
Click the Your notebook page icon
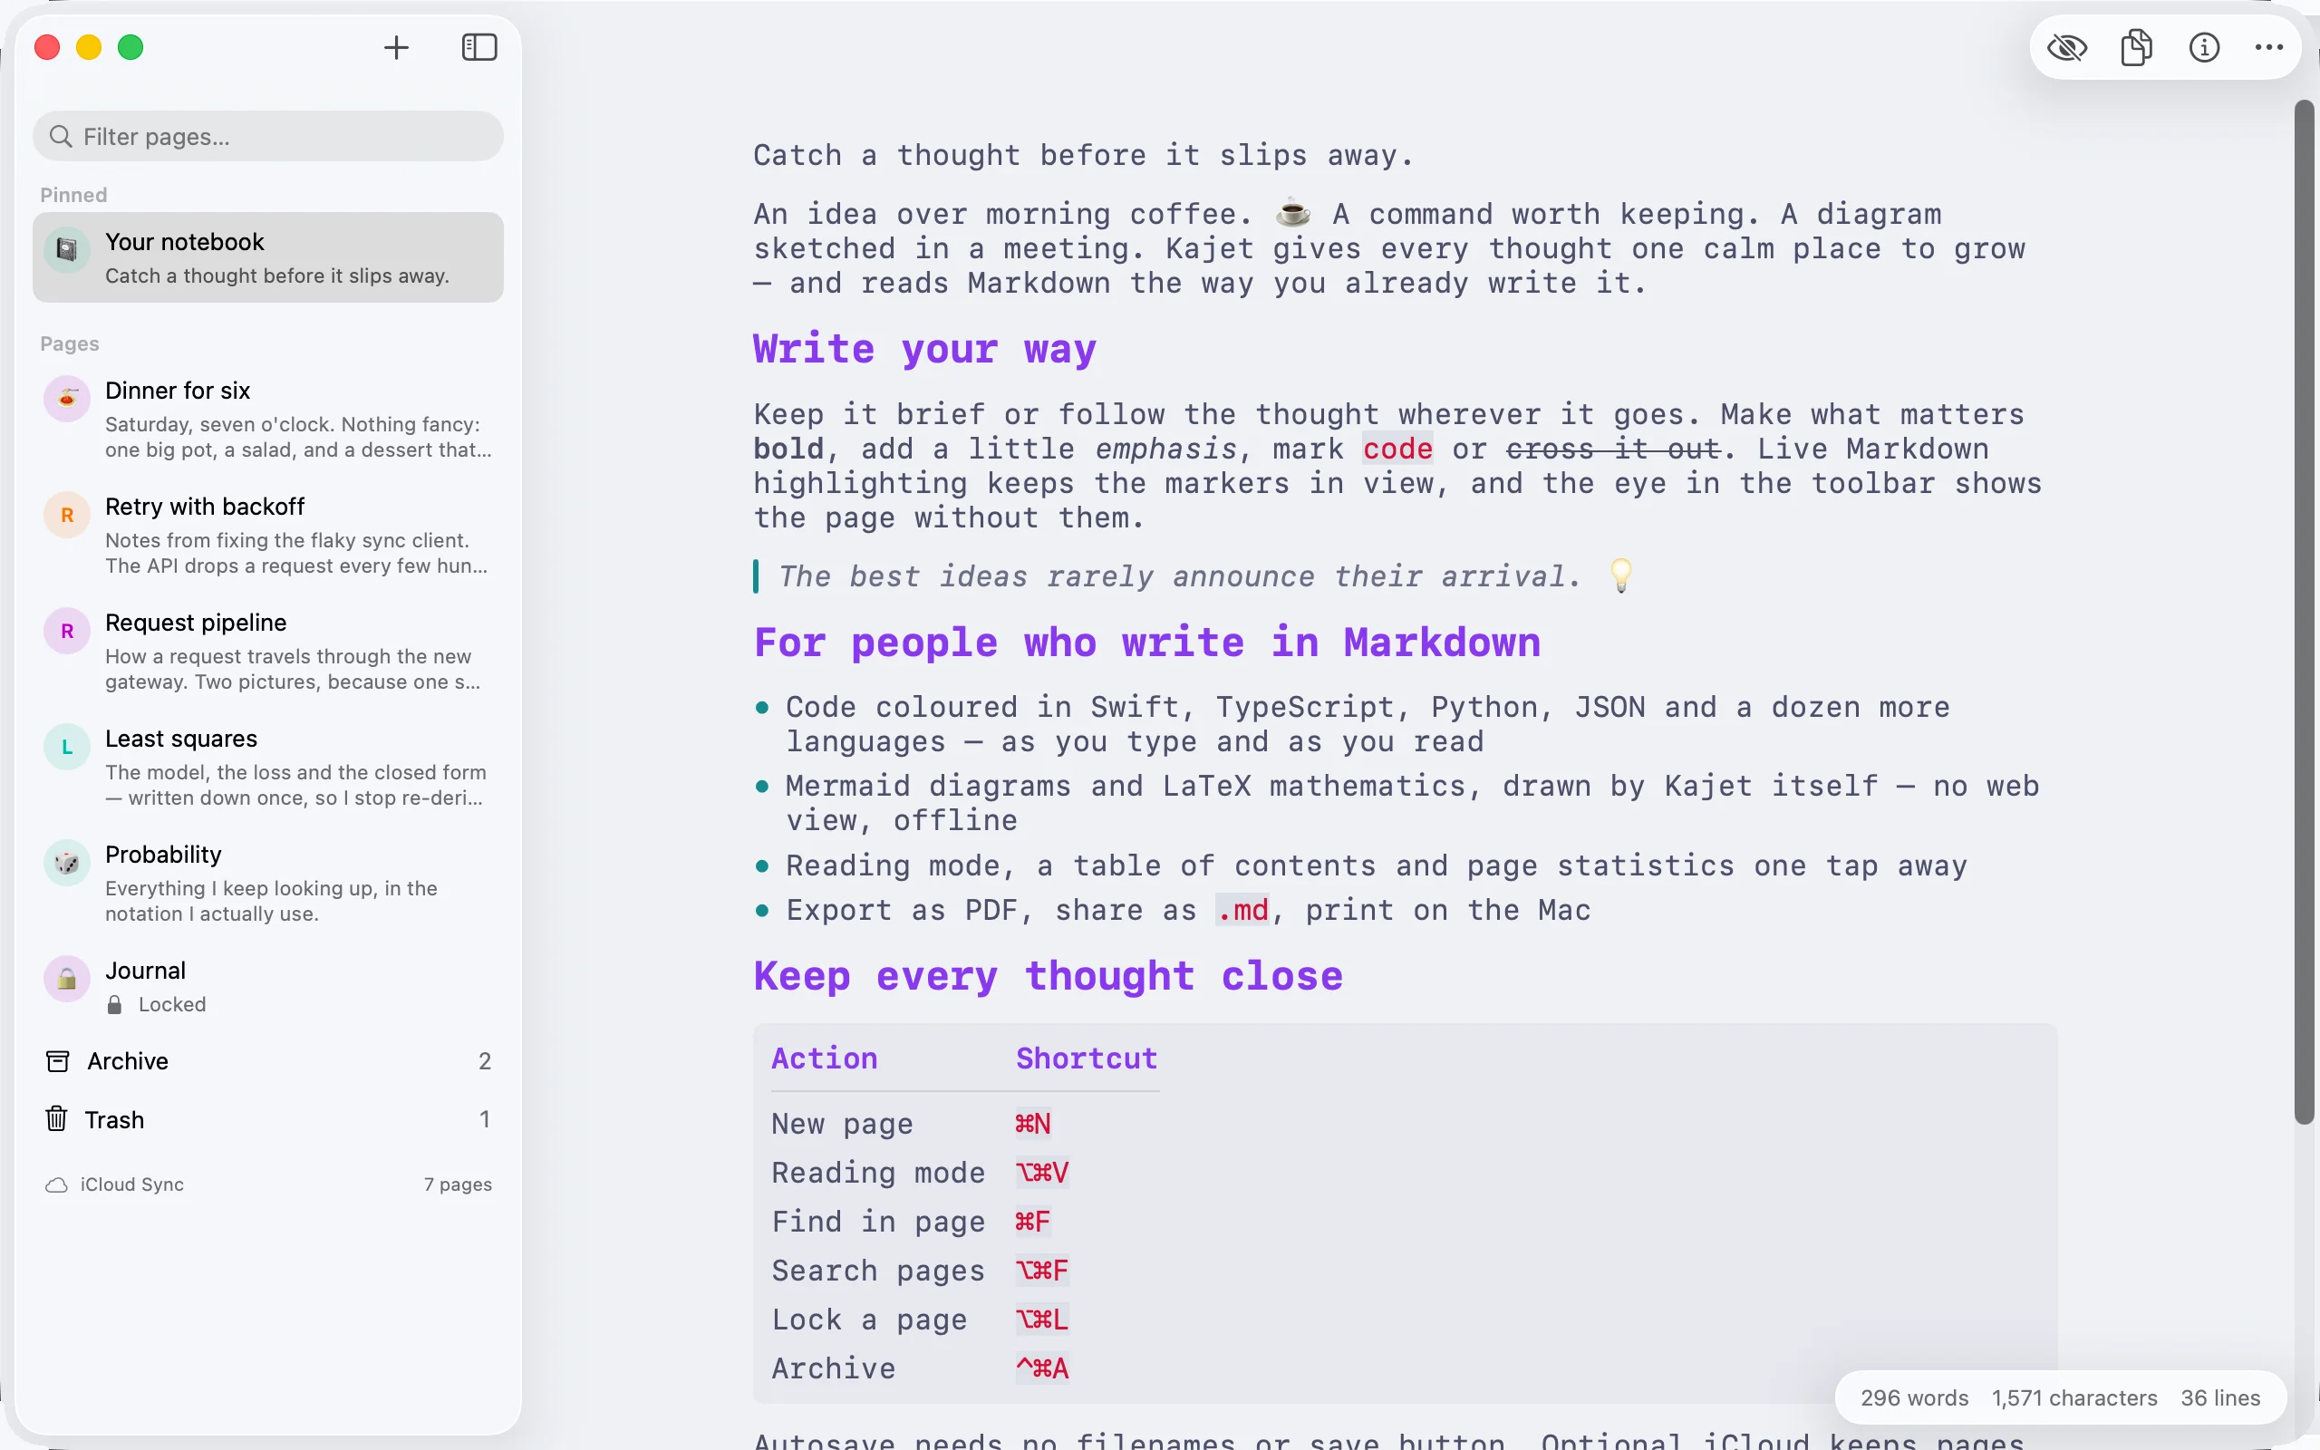coord(67,249)
